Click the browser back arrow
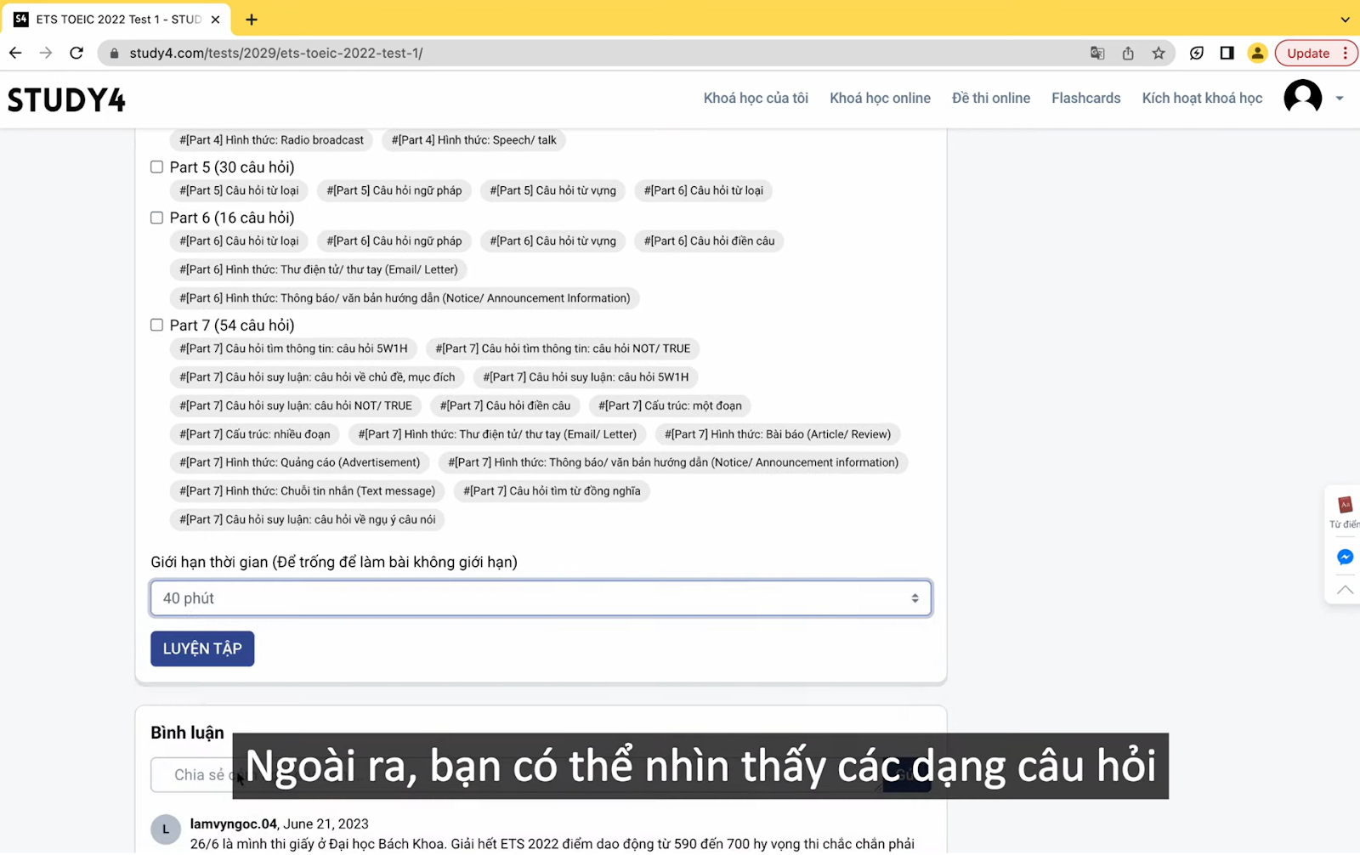Screen dimensions: 1360x855 tap(15, 53)
